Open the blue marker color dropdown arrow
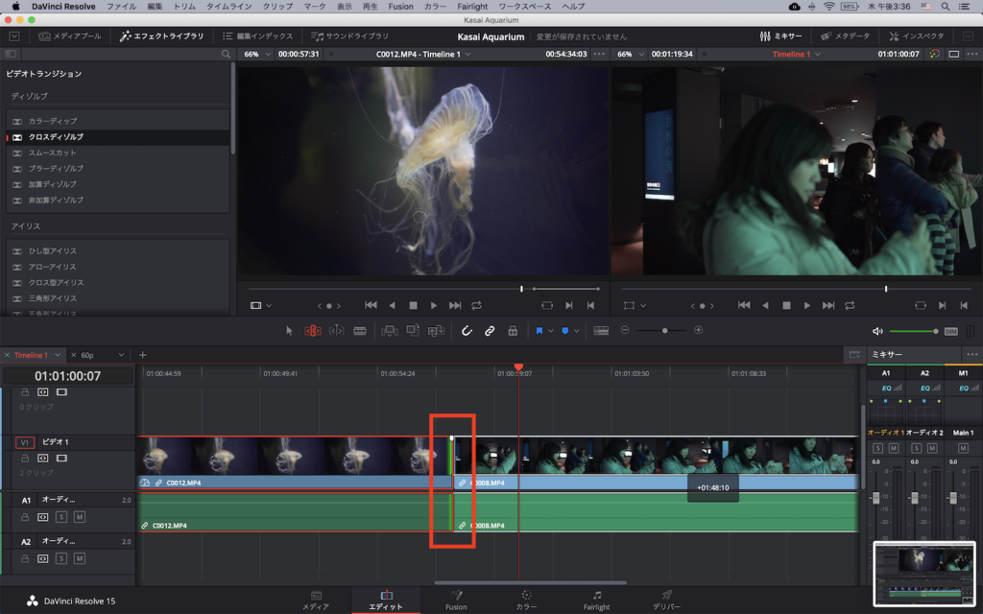 coord(576,330)
